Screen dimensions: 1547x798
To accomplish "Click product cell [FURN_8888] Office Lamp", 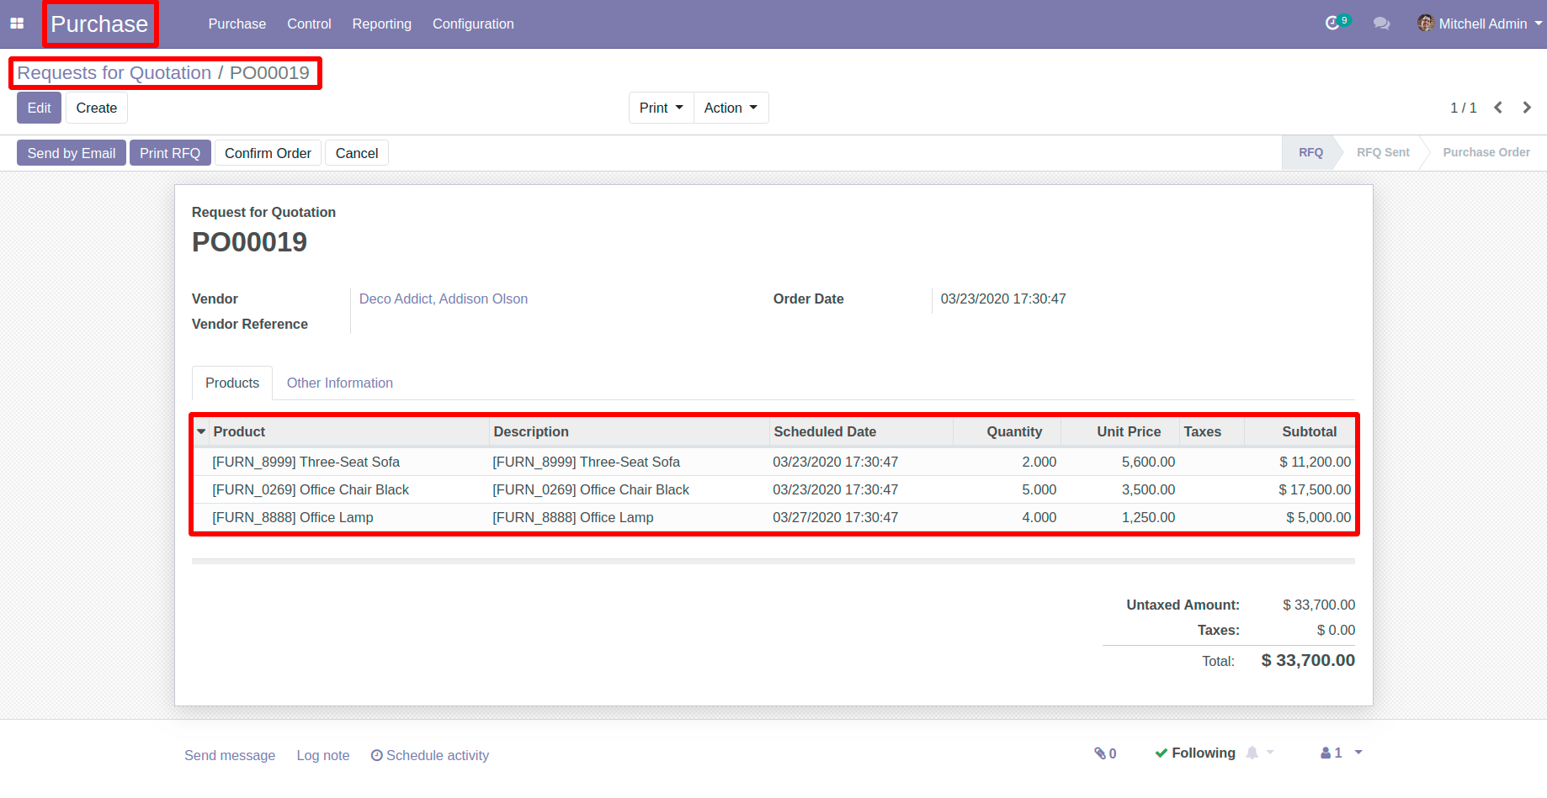I will [x=293, y=517].
